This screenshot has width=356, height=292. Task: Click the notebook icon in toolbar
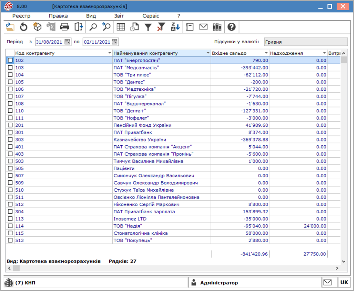[190, 27]
